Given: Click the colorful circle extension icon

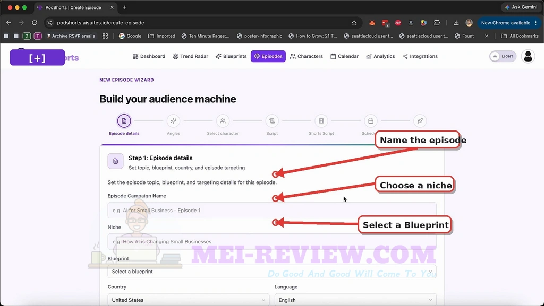Looking at the screenshot, I should point(423,23).
